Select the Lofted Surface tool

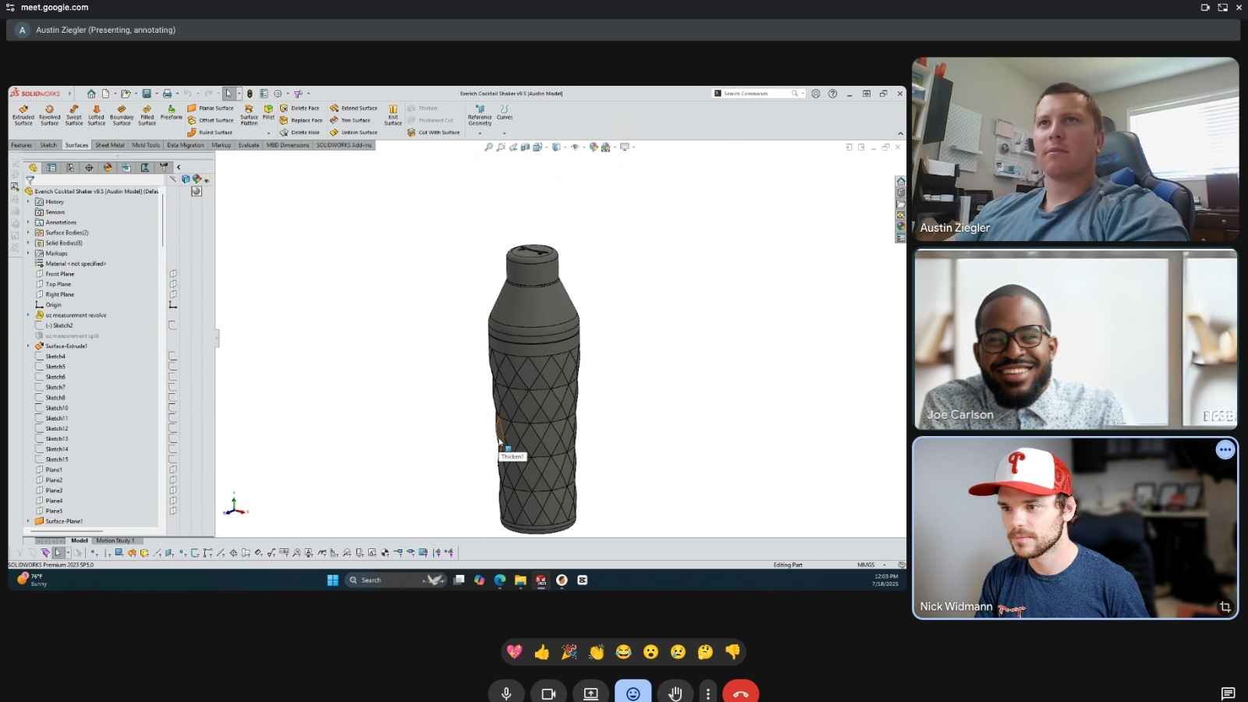coord(96,115)
